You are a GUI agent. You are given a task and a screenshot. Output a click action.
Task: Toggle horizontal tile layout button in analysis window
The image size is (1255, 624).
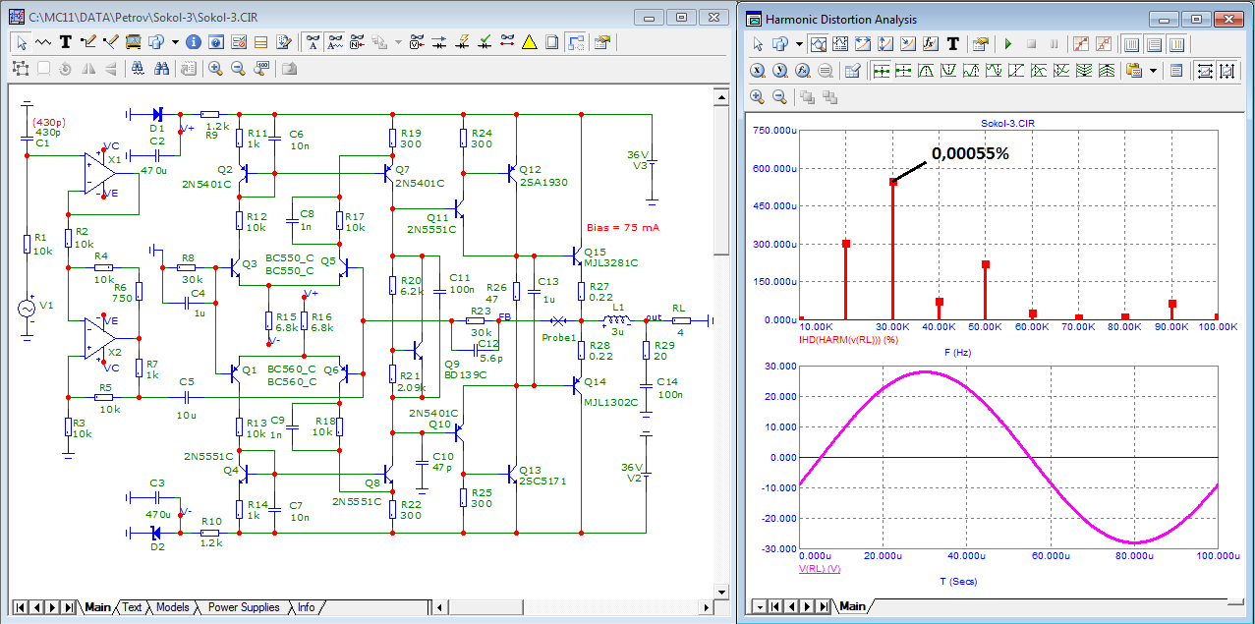point(1154,44)
